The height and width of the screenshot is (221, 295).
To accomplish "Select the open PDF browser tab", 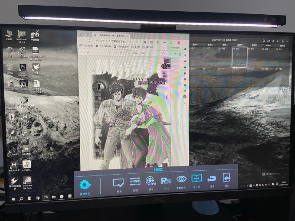I will pyautogui.click(x=111, y=36).
